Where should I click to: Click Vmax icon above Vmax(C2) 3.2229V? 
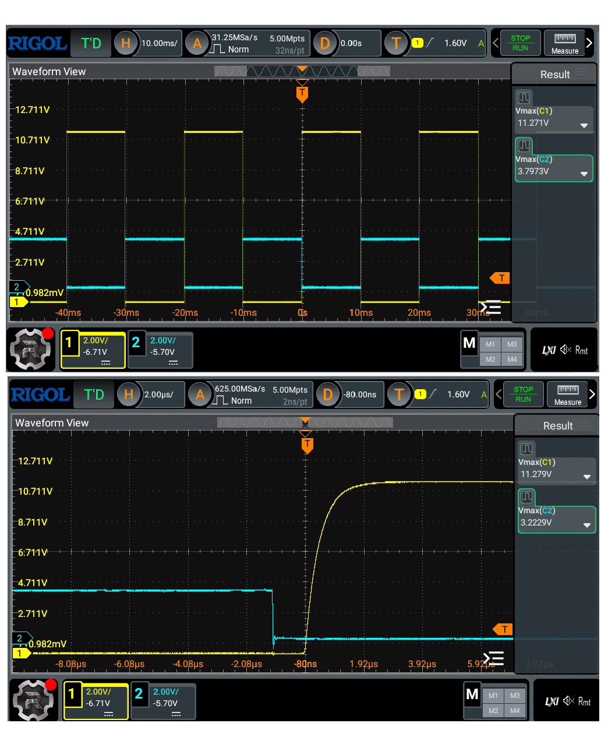(526, 497)
